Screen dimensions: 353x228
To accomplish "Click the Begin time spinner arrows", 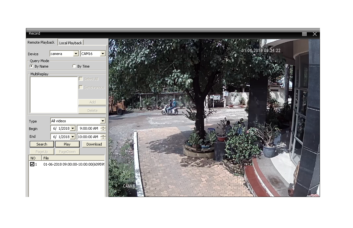I will point(103,129).
